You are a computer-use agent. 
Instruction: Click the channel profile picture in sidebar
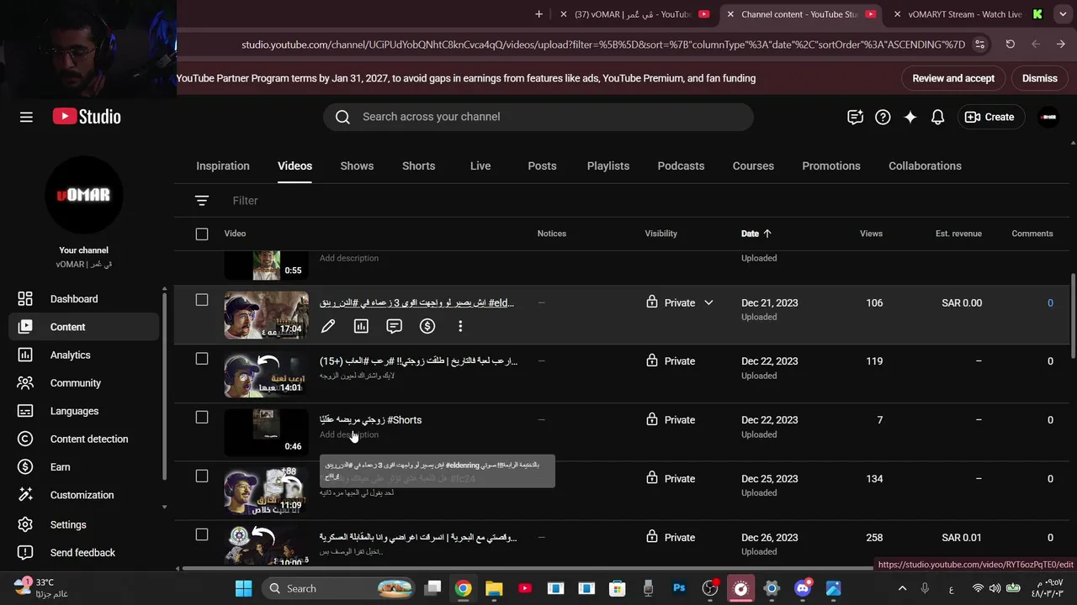tap(84, 195)
